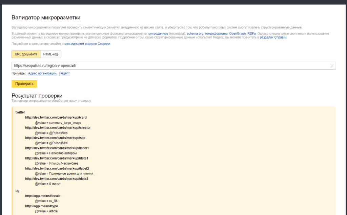
Task: Click the twitter group heading in results
Action: [x=20, y=112]
